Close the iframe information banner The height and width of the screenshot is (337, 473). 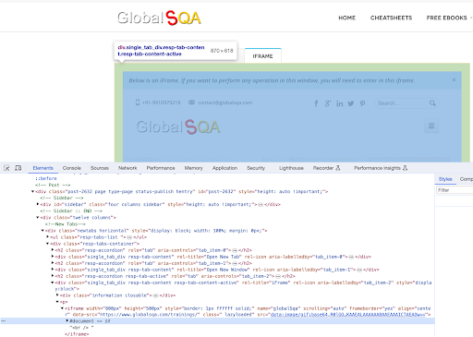[454, 80]
